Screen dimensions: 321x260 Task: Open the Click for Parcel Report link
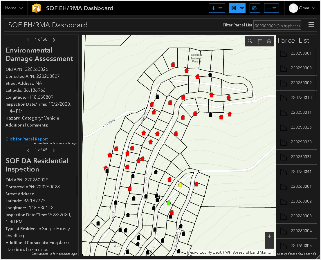click(27, 139)
